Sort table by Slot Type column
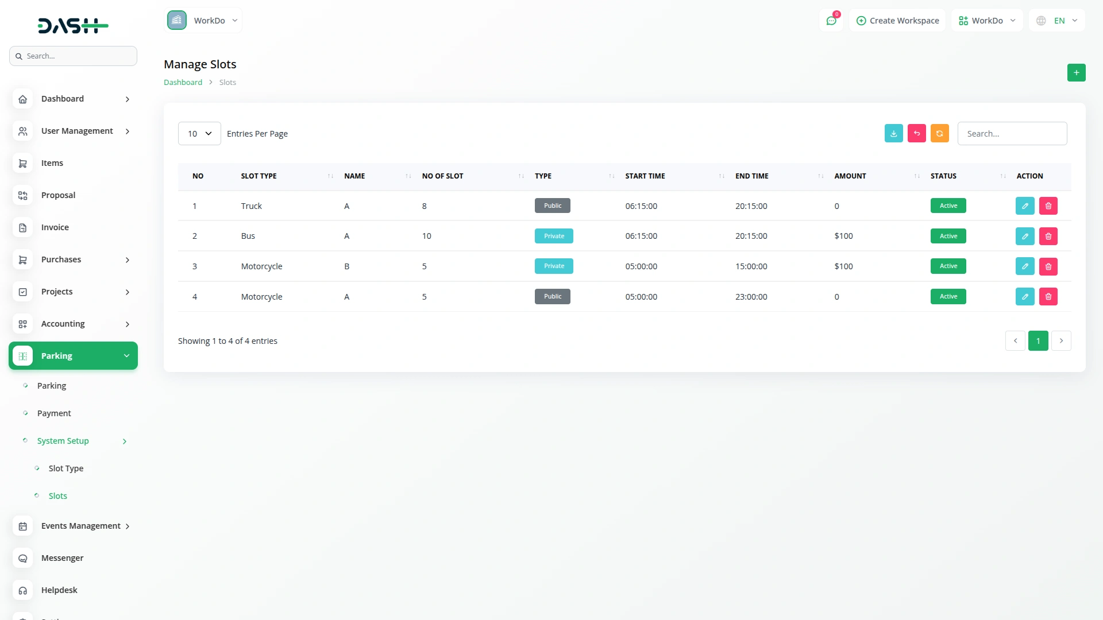 [259, 176]
